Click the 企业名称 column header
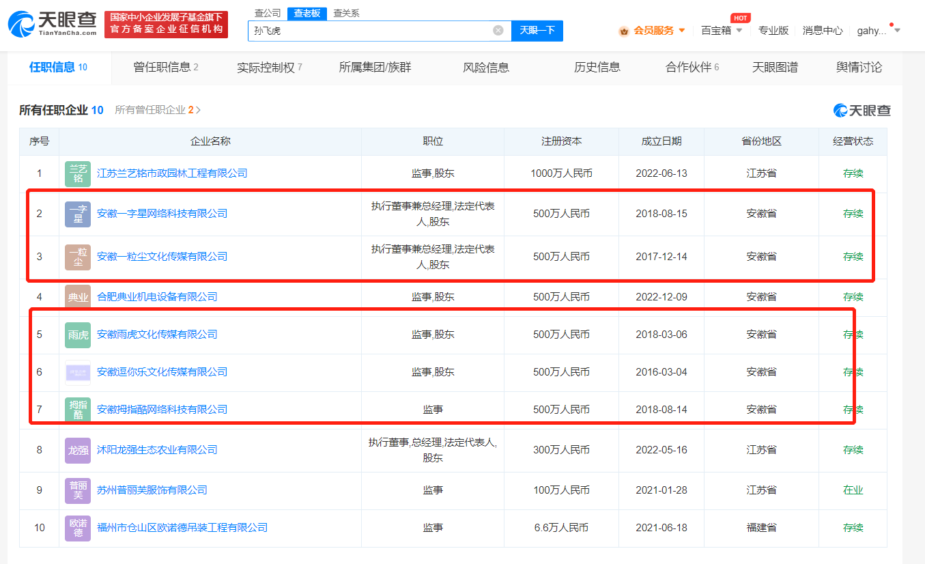 point(210,141)
